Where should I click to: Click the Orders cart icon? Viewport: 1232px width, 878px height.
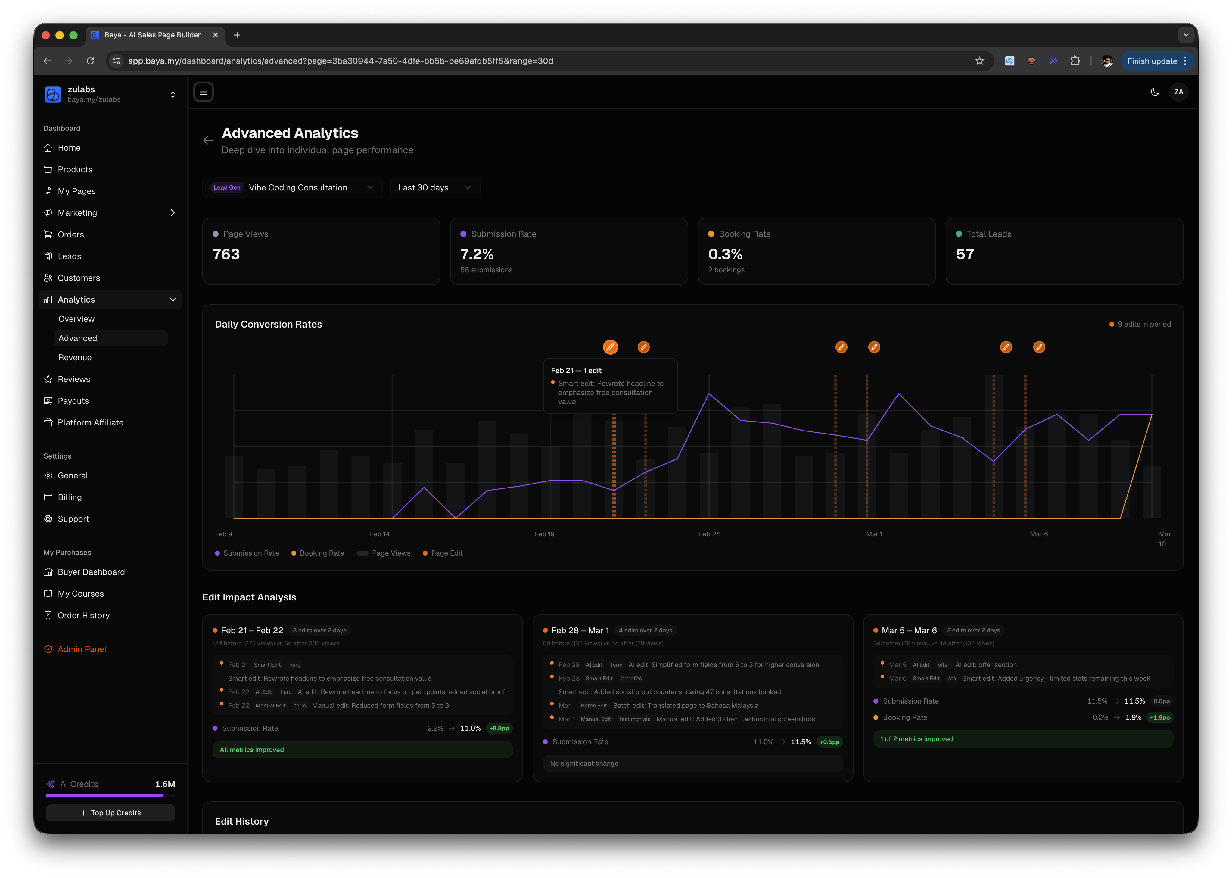click(48, 234)
